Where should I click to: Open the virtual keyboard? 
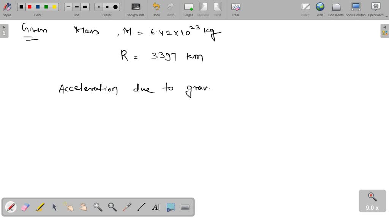point(185,207)
